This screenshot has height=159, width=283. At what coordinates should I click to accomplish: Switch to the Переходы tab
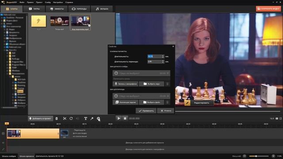pyautogui.click(x=79, y=9)
